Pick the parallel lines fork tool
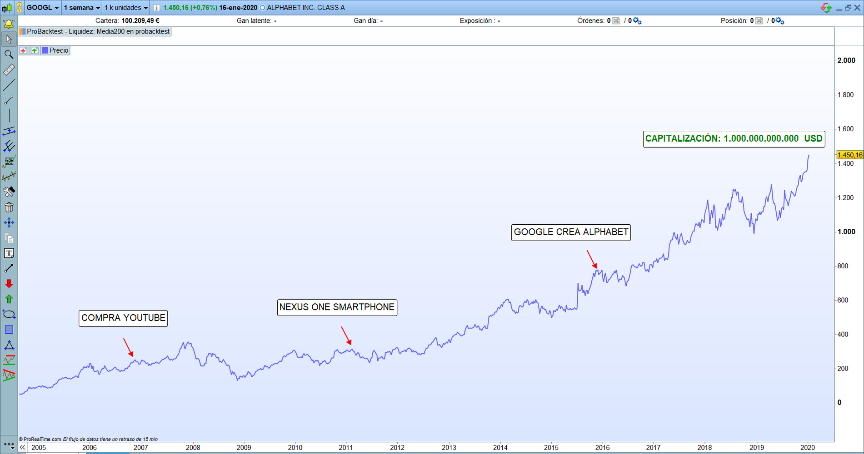 [9, 146]
